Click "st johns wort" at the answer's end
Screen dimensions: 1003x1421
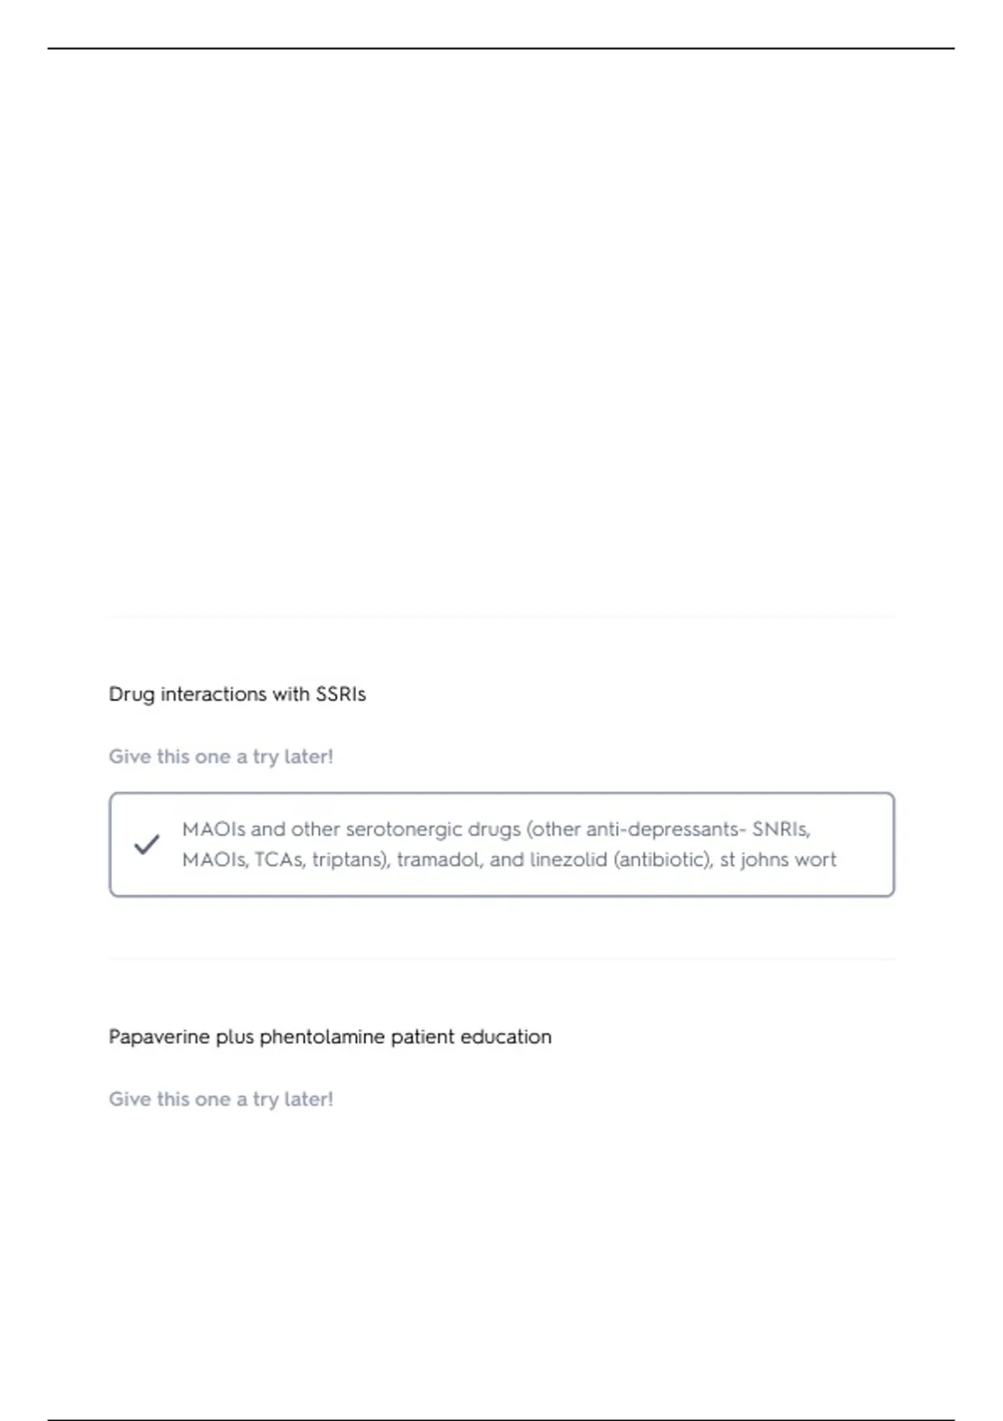point(778,859)
